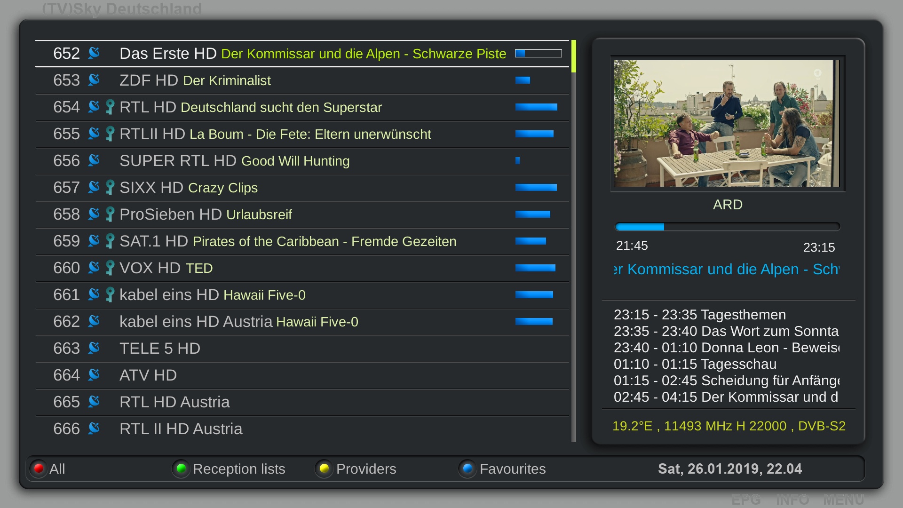Choose kabel eins HD Austria channel
The image size is (903, 508).
pyautogui.click(x=302, y=322)
